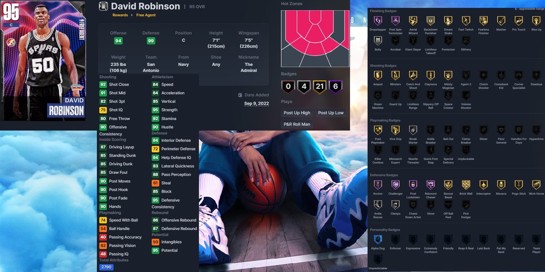Click the Free Agent breadcrumb link

tap(146, 15)
